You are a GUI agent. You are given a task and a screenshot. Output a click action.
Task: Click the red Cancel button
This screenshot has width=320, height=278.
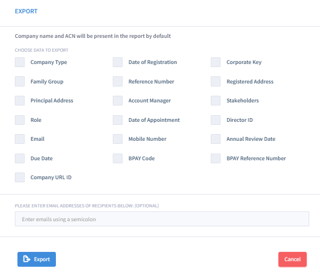292,259
